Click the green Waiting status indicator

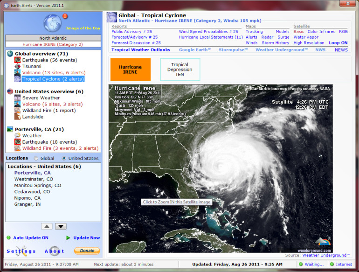click(x=301, y=264)
